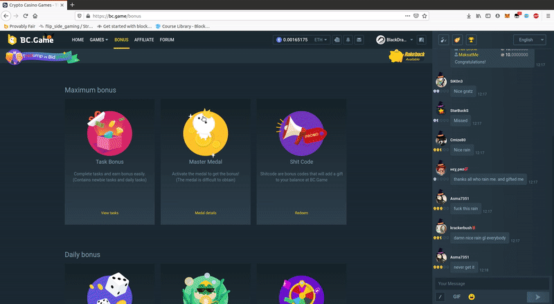
Task: Expand the ETH currency dropdown
Action: 321,40
